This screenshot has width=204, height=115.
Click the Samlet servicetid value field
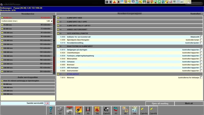tap(47, 103)
